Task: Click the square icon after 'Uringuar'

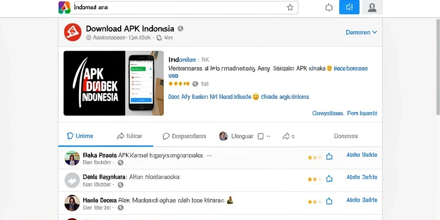Action: pyautogui.click(x=261, y=136)
